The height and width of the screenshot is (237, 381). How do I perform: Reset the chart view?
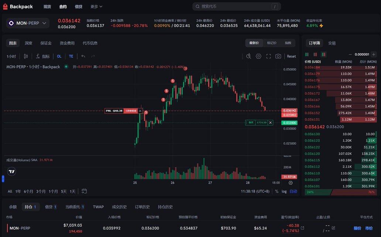tap(291, 56)
